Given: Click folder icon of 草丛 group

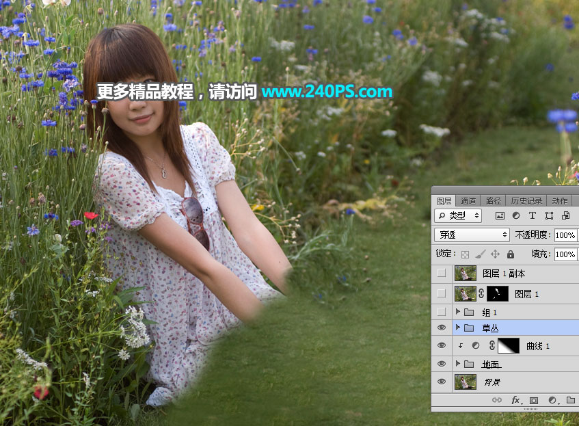Looking at the screenshot, I should pos(469,328).
